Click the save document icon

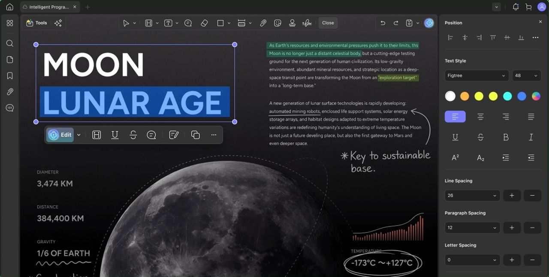(409, 23)
